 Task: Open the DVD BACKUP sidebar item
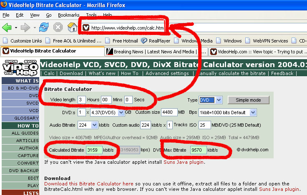[20, 171]
